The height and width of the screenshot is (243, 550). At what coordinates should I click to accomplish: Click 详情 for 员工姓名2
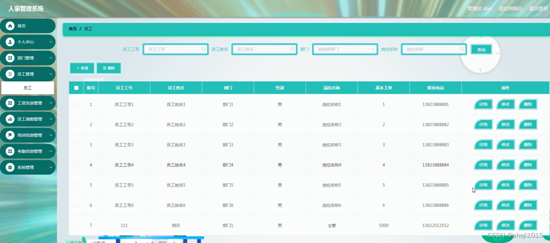(x=483, y=125)
